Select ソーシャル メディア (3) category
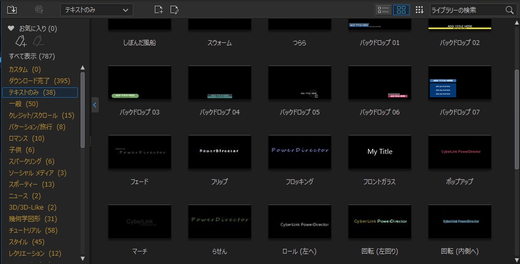Screen dimensions: 520x264 click(x=38, y=173)
